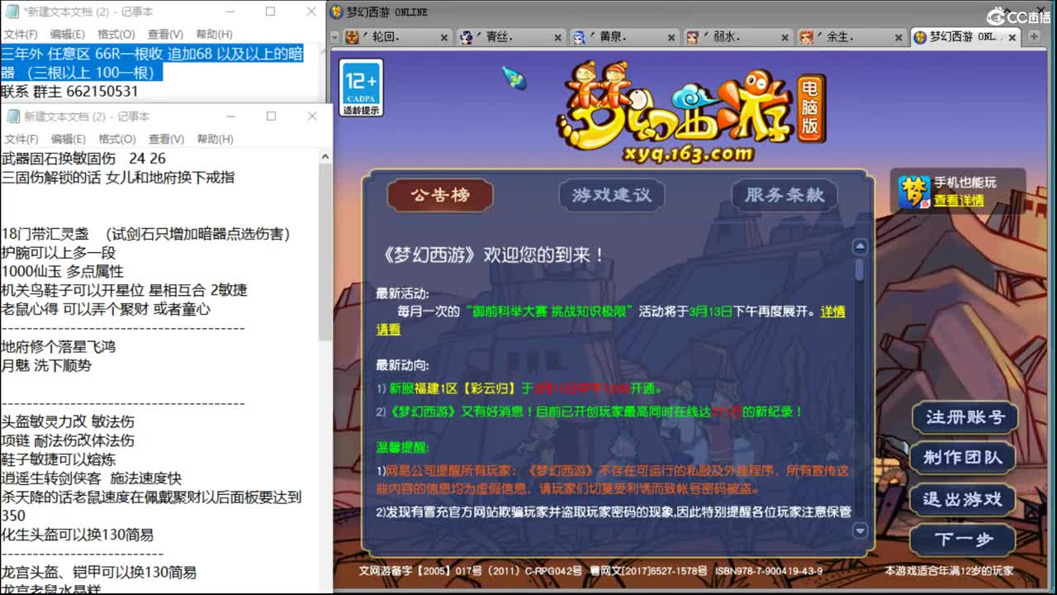Image resolution: width=1057 pixels, height=595 pixels.
Task: Click the line 月魅 洗下顺势
Action: (46, 365)
